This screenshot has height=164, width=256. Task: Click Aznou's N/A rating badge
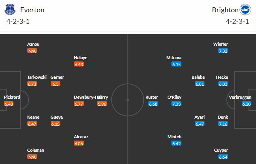[32, 51]
